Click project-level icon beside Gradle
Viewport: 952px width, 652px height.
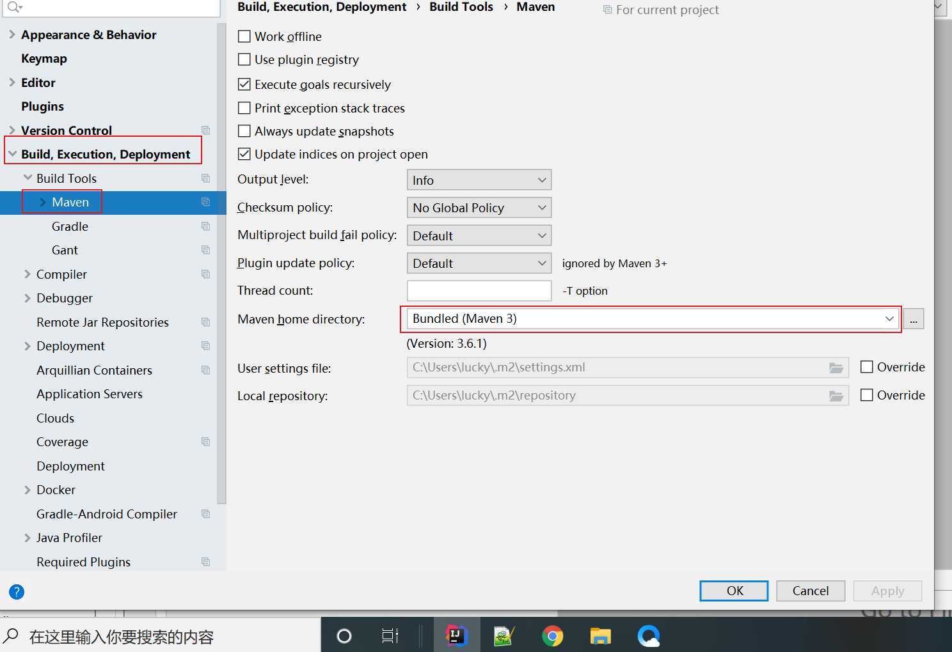pyautogui.click(x=205, y=226)
